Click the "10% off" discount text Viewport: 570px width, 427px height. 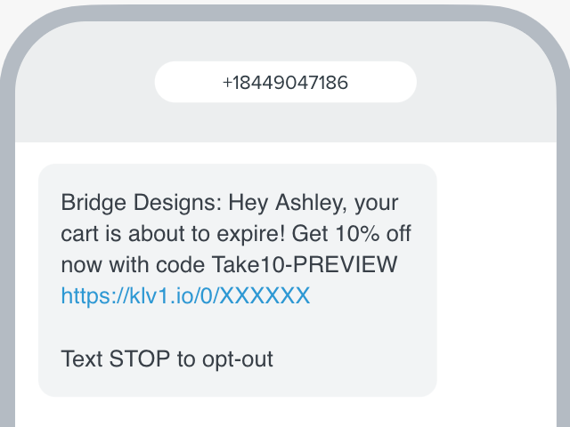pyautogui.click(x=371, y=234)
